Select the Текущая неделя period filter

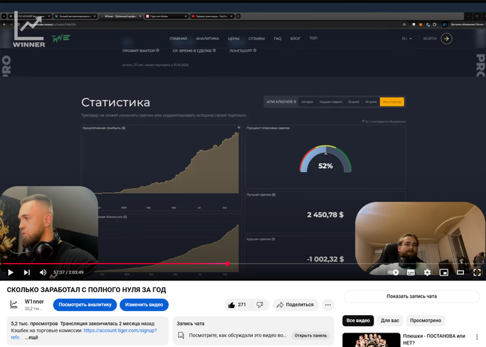coord(330,101)
